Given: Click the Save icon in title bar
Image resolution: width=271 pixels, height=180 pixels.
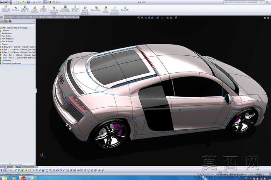Looking at the screenshot, I should [28, 2].
